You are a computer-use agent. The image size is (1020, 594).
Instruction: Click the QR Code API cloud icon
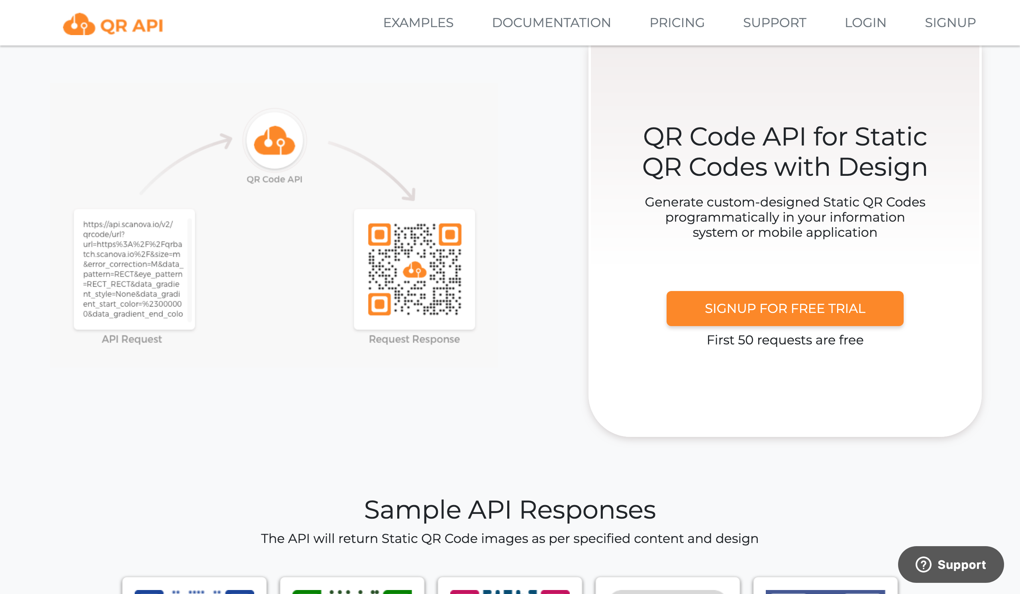(275, 140)
